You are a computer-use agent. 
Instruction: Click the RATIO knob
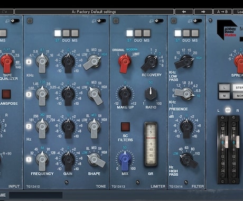(151, 94)
